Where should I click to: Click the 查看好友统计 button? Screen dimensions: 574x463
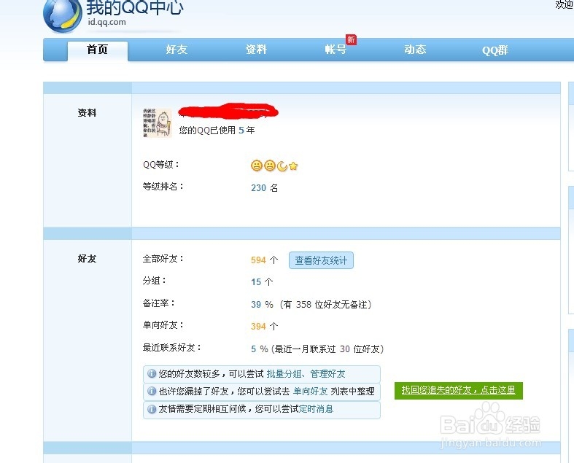[321, 260]
